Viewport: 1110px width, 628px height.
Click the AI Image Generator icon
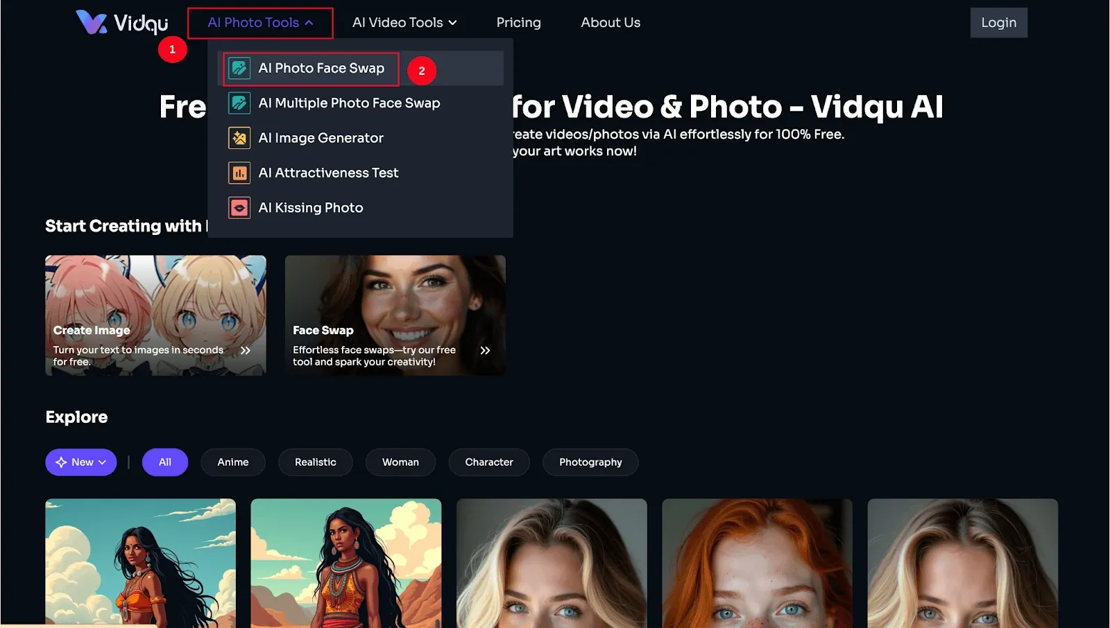(x=239, y=138)
